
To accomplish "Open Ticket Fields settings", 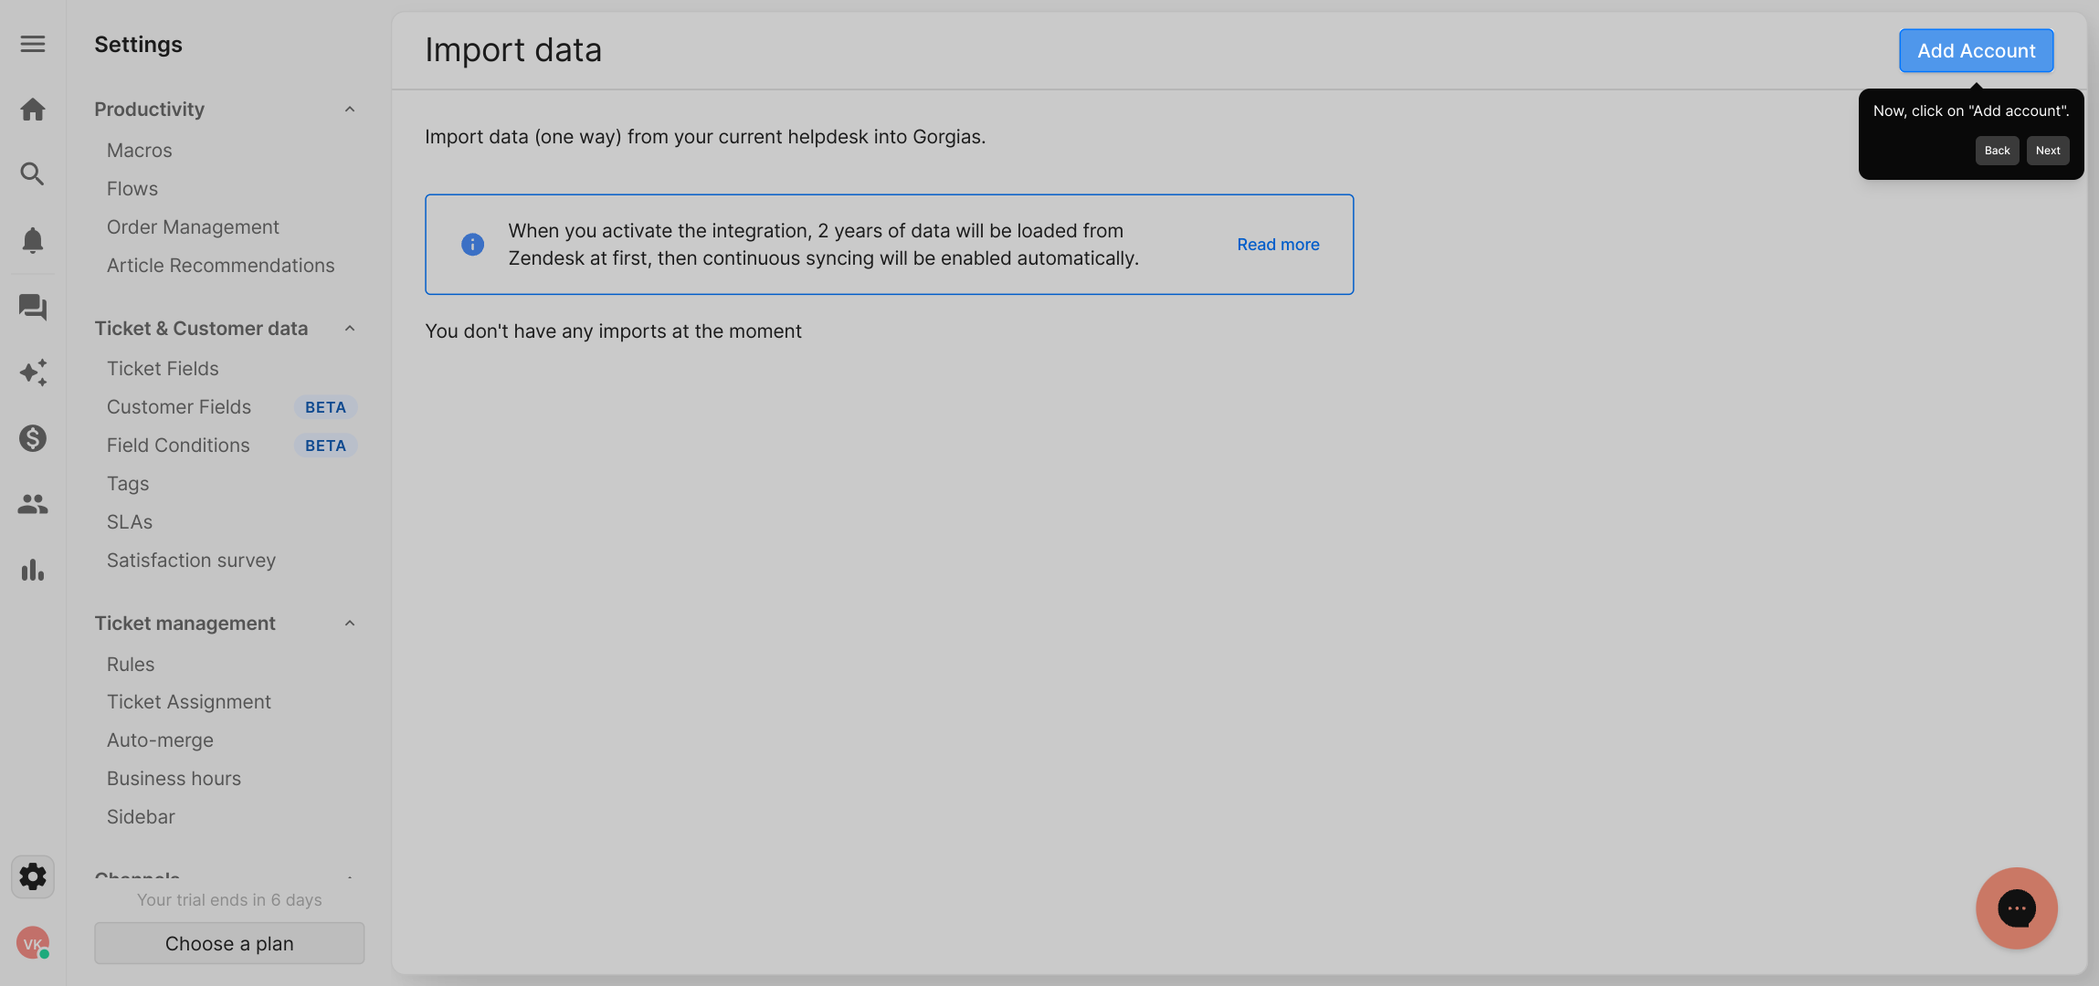I will click(163, 369).
